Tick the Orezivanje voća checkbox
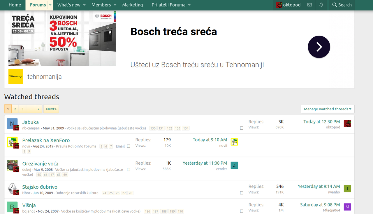 point(129,170)
